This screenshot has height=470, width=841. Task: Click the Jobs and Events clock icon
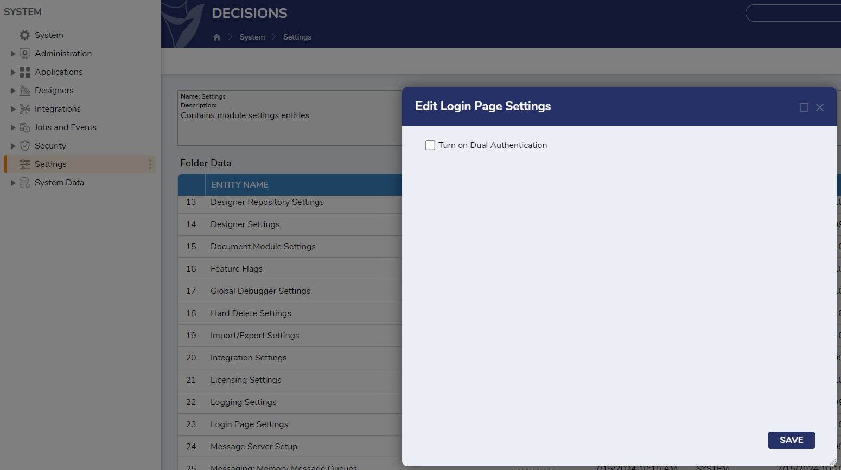[24, 127]
